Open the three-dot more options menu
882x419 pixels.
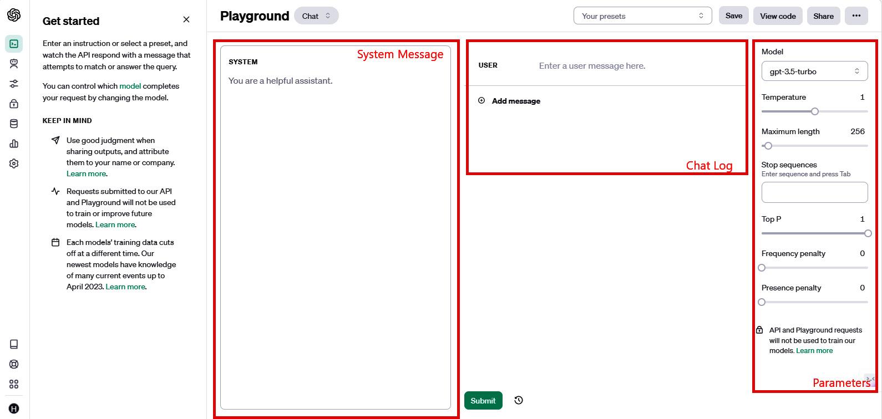856,16
